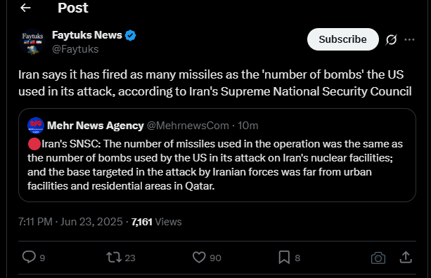
Task: Click the reply speech bubble icon
Action: tap(29, 257)
